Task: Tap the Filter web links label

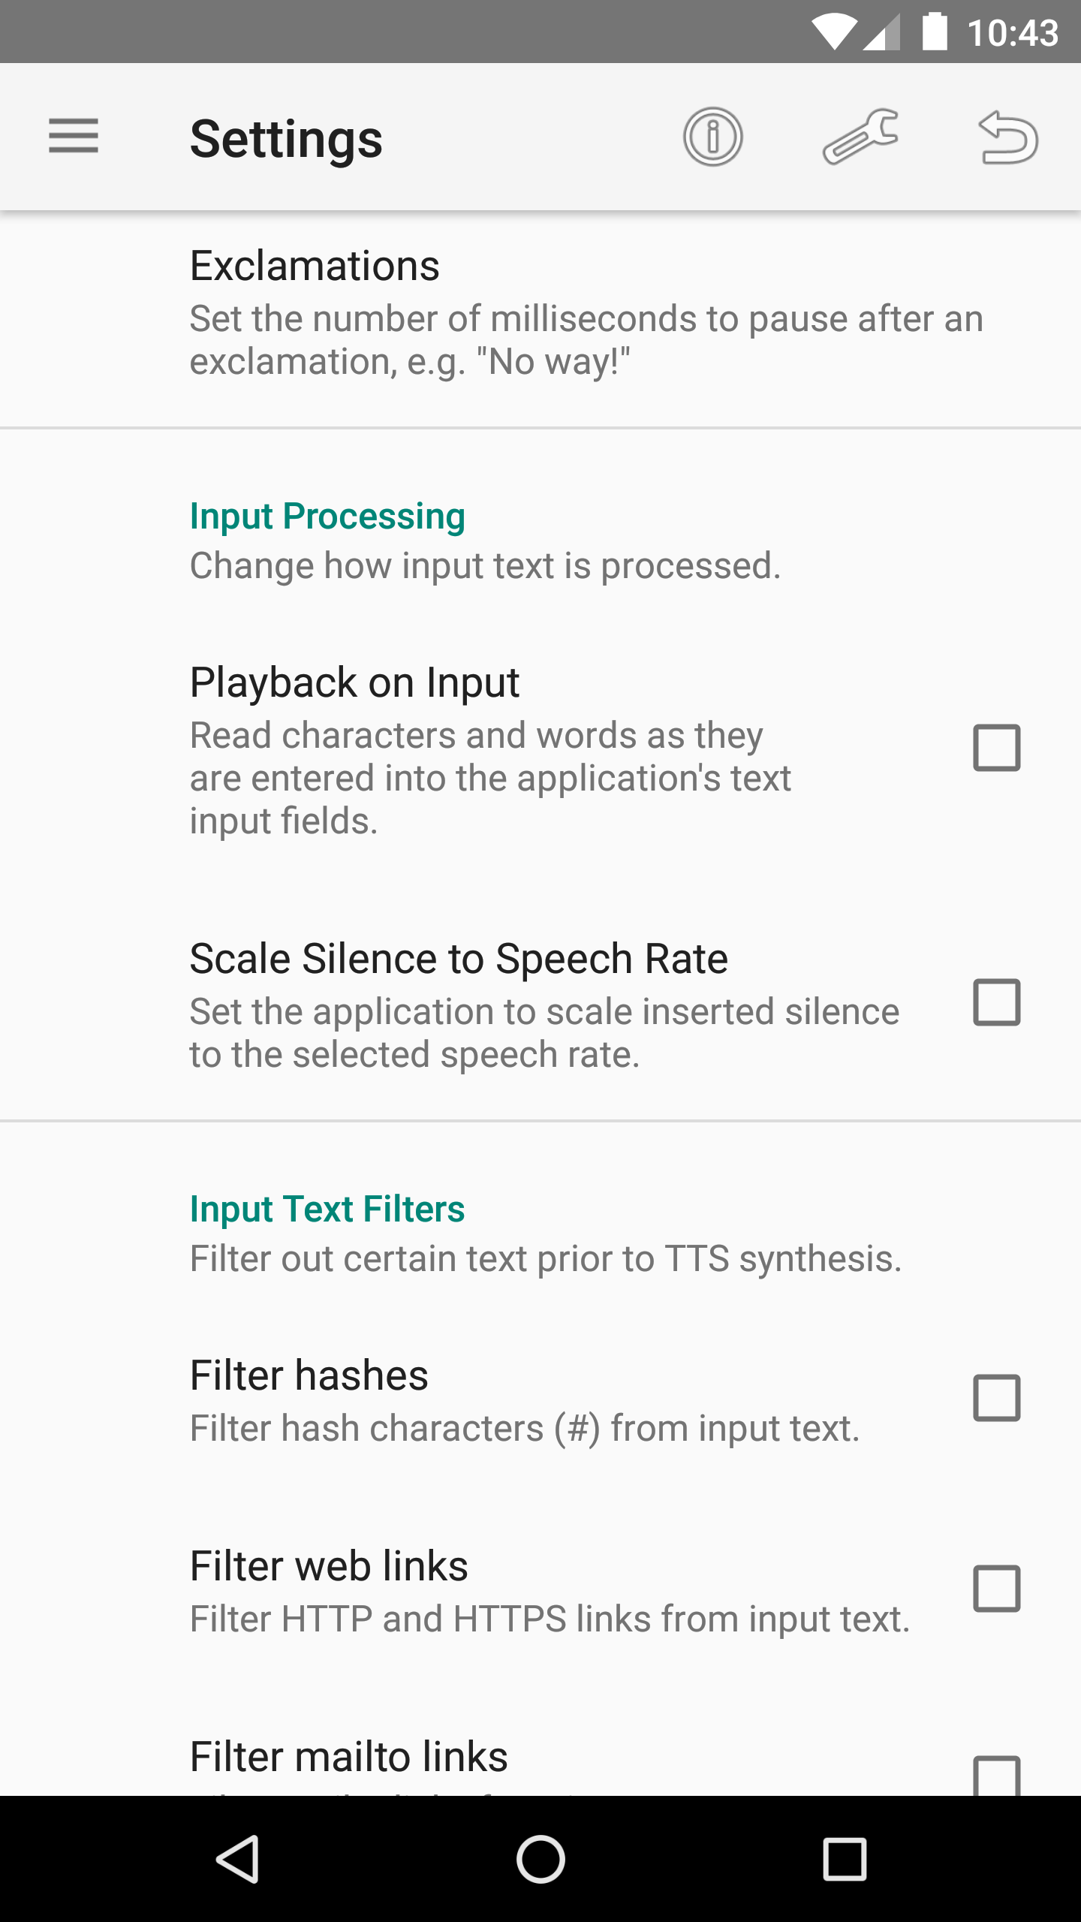Action: point(329,1566)
